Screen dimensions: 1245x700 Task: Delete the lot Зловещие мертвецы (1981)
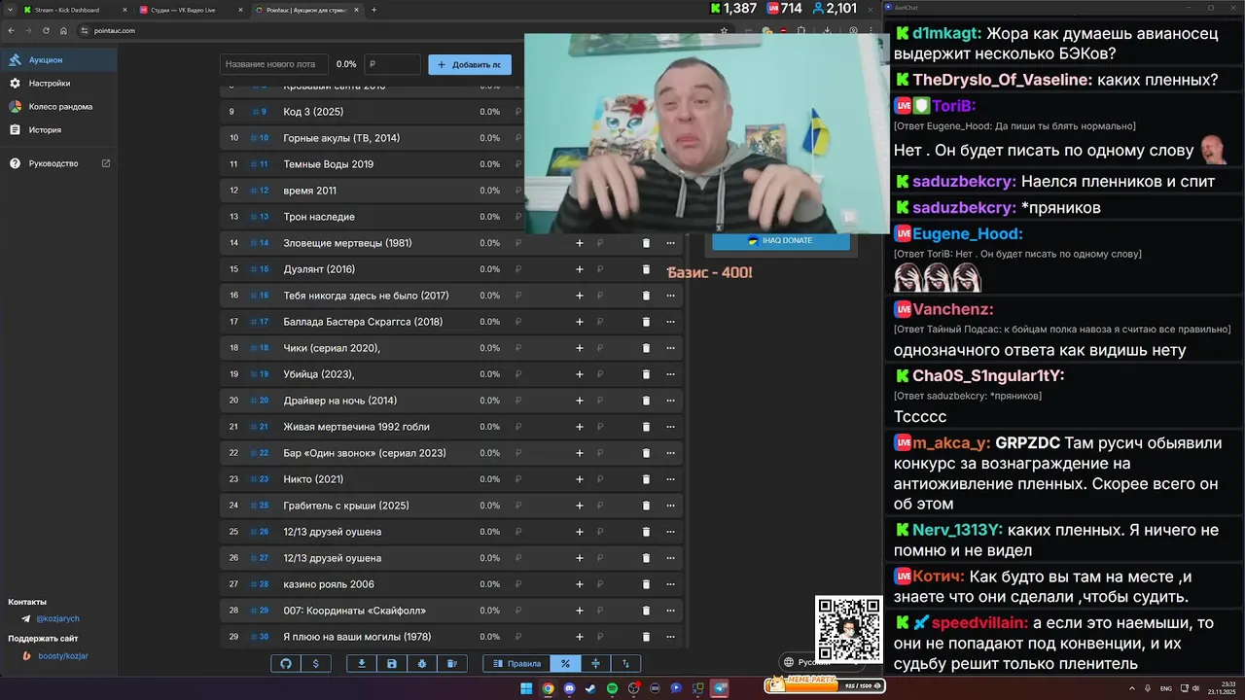pos(646,243)
